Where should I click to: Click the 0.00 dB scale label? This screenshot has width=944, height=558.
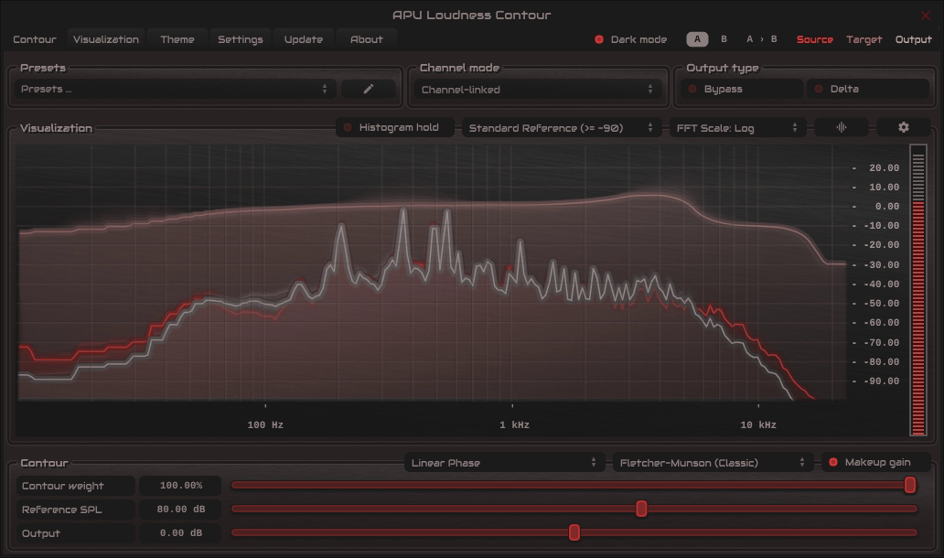[x=886, y=207]
